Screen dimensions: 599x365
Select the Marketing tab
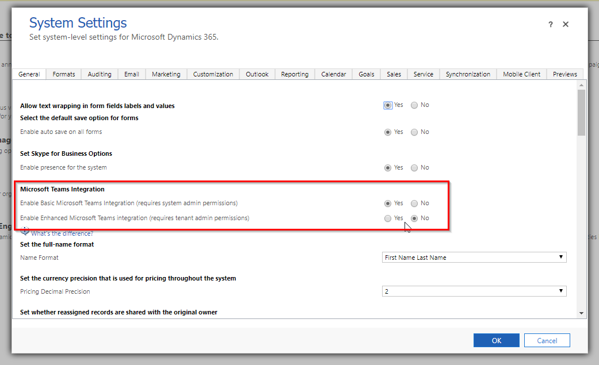[x=166, y=74]
